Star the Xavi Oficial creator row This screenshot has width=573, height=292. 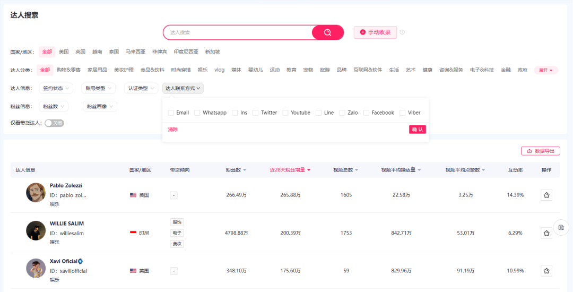coord(546,271)
